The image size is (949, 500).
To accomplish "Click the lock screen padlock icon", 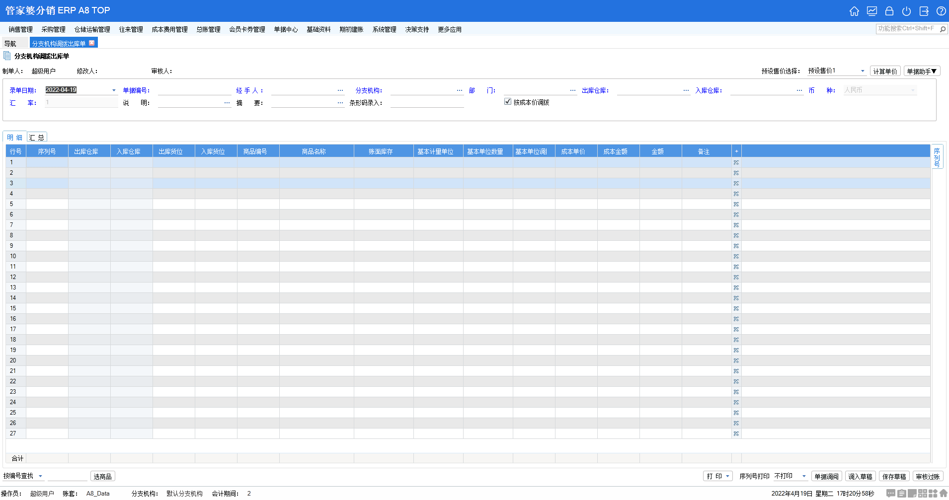I will [x=889, y=11].
